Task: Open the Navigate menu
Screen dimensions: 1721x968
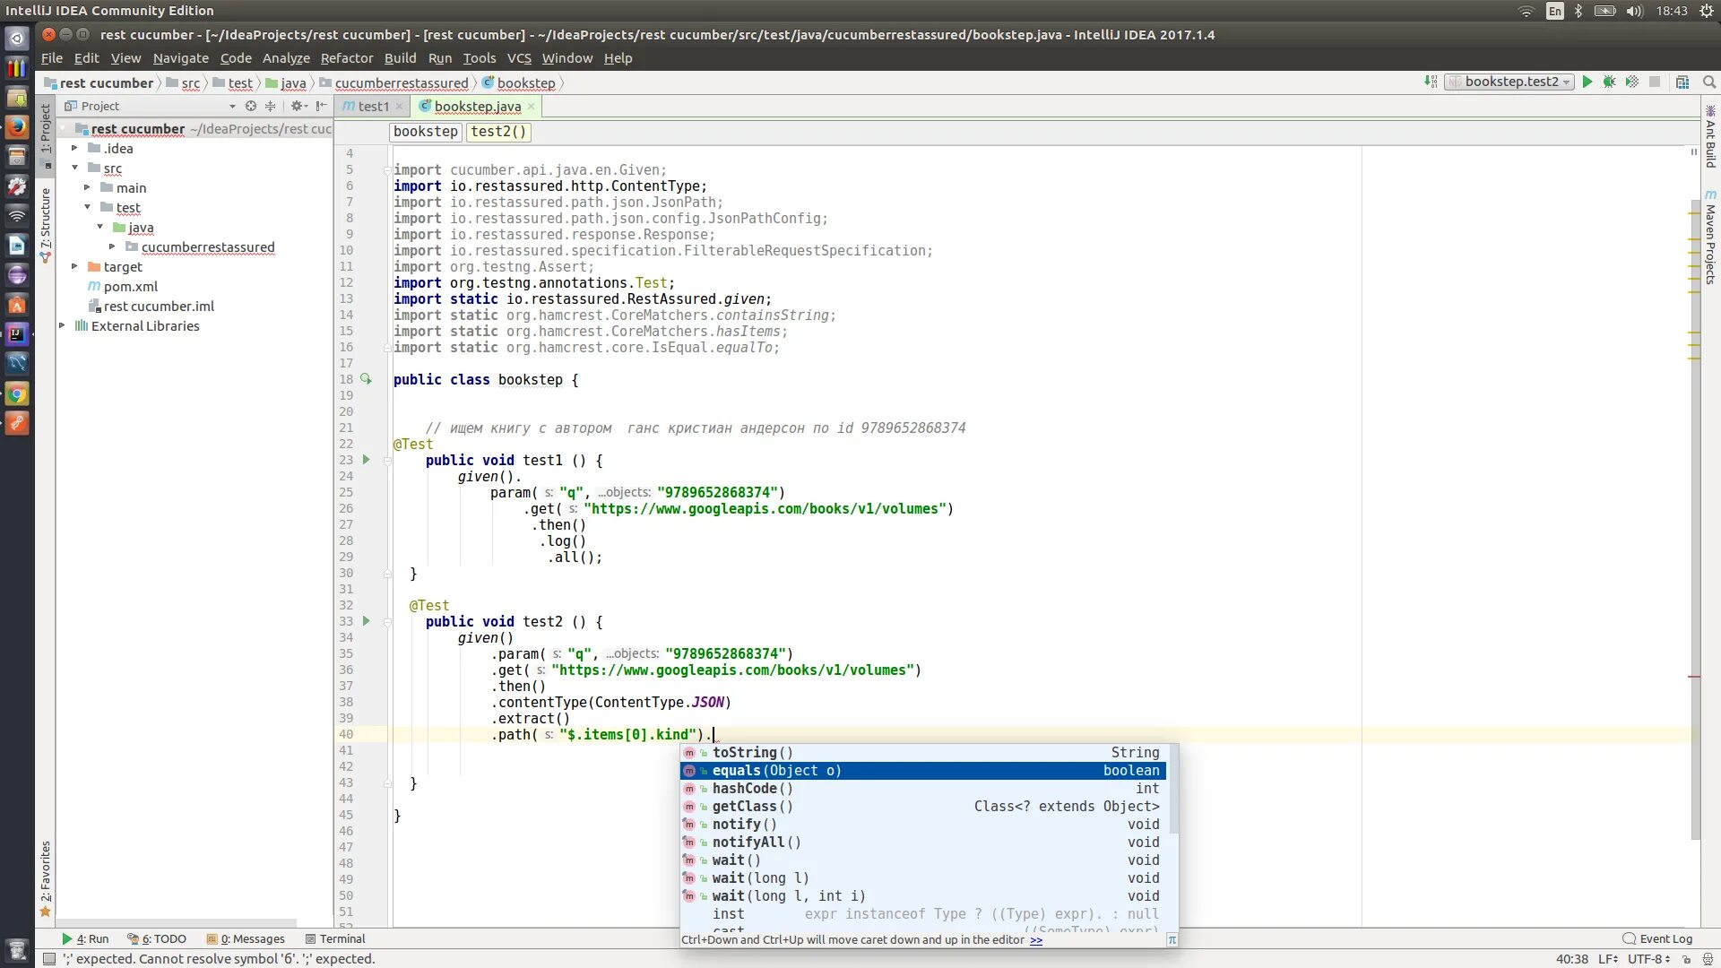Action: click(180, 58)
